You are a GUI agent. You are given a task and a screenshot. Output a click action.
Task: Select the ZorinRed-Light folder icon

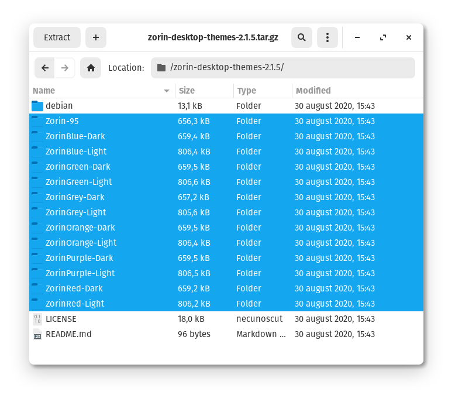click(37, 304)
